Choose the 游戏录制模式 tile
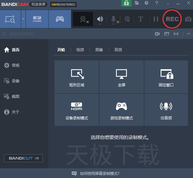The width and height of the screenshot is (193, 178). pyautogui.click(x=122, y=110)
